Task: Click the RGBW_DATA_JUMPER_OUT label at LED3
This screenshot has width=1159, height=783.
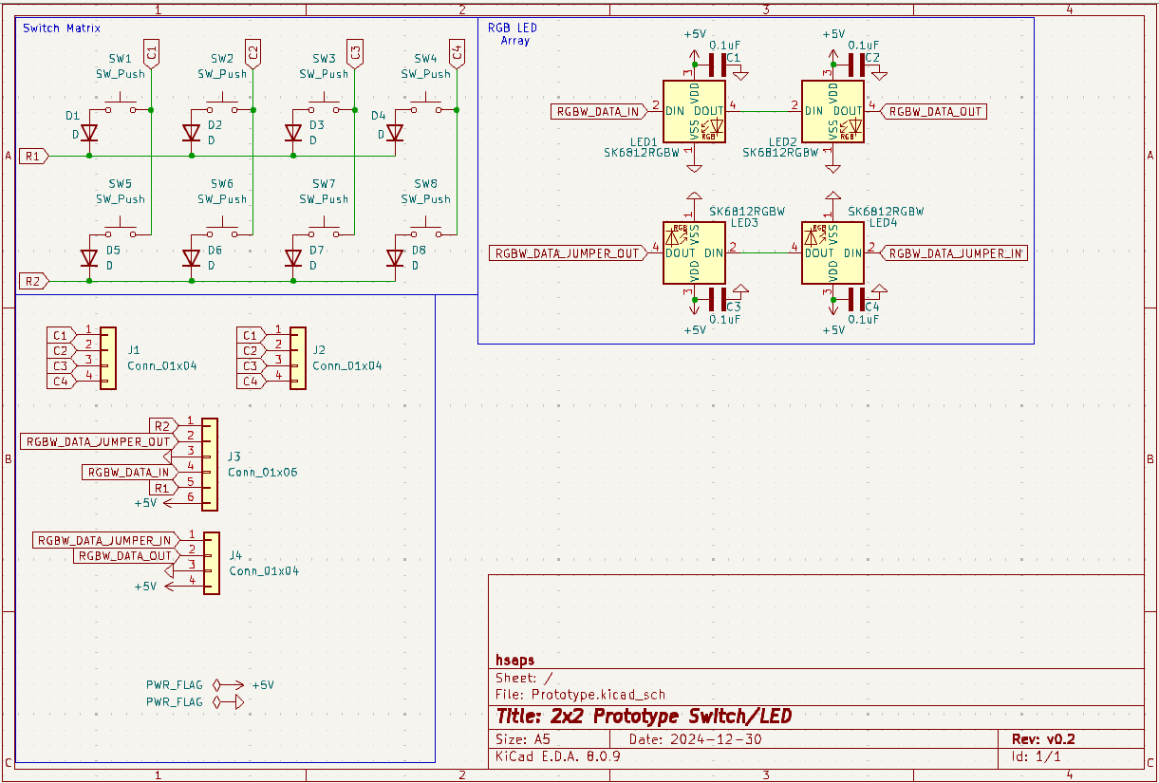Action: (569, 253)
